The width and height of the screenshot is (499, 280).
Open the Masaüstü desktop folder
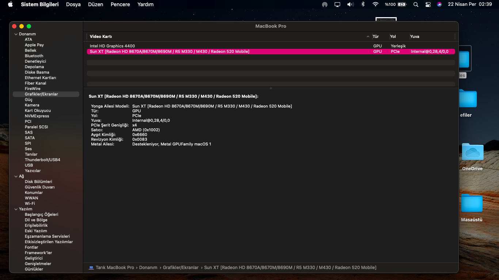(x=472, y=203)
